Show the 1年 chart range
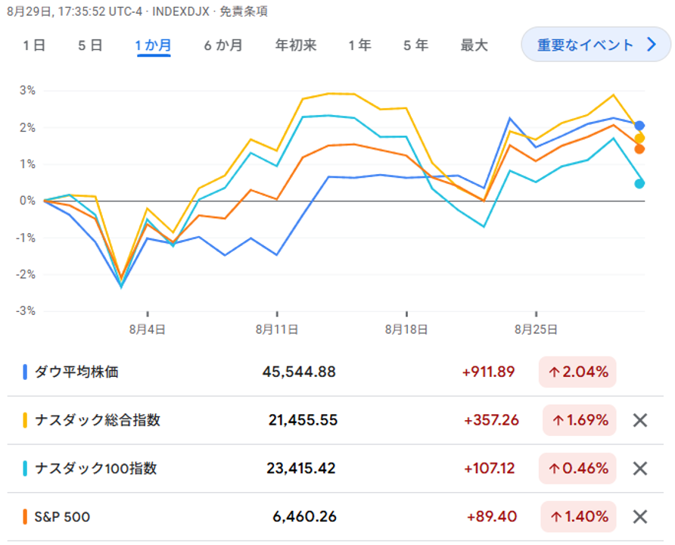 pyautogui.click(x=360, y=45)
